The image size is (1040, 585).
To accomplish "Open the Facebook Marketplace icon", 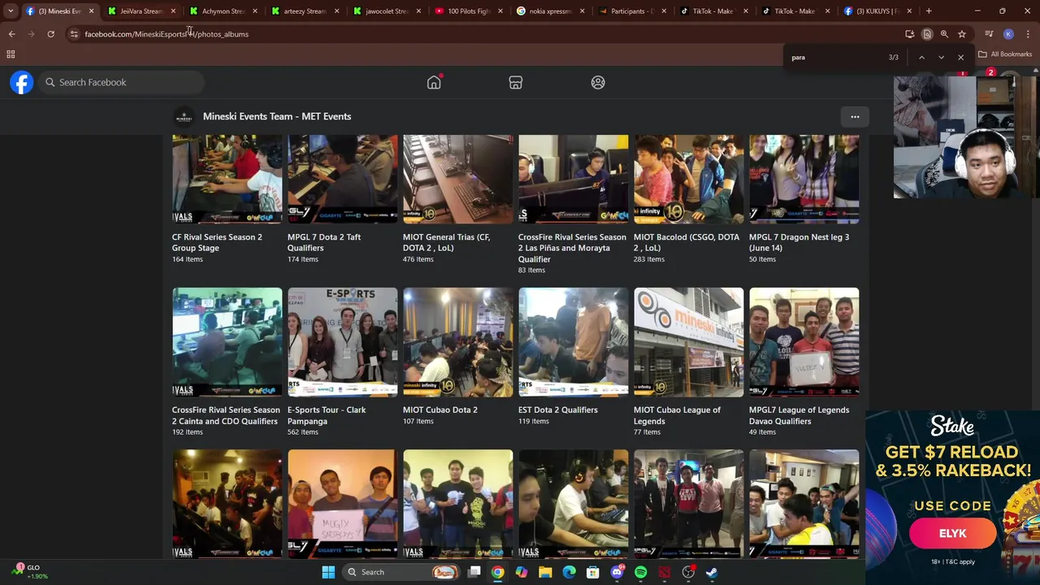I will pyautogui.click(x=515, y=82).
